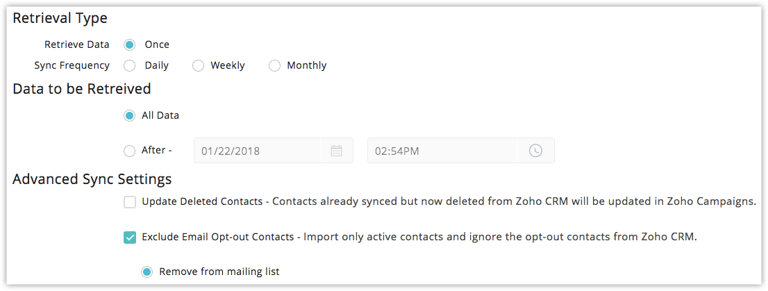The height and width of the screenshot is (291, 768).
Task: Open the clock time picker icon
Action: coord(535,151)
